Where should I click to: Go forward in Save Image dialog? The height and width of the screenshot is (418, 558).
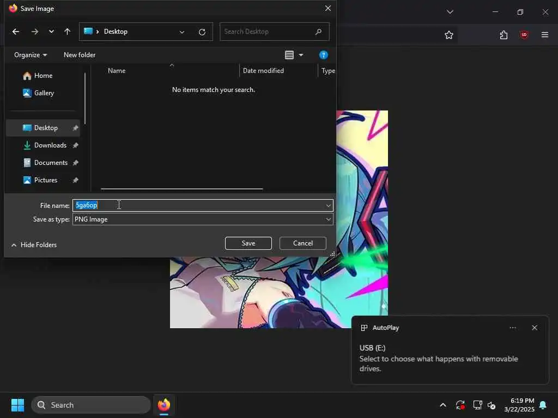pyautogui.click(x=34, y=32)
